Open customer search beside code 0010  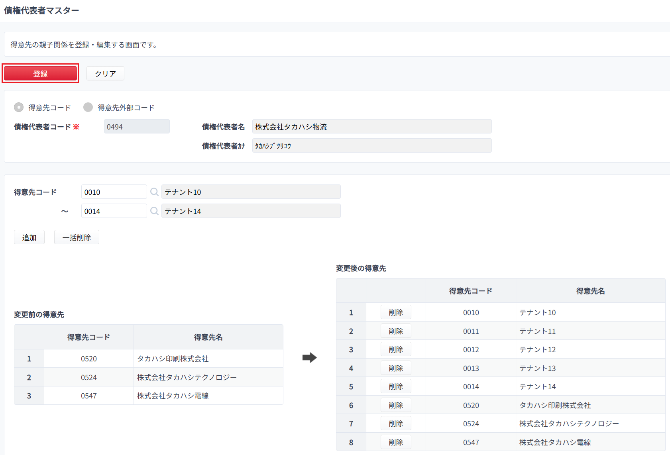[154, 192]
